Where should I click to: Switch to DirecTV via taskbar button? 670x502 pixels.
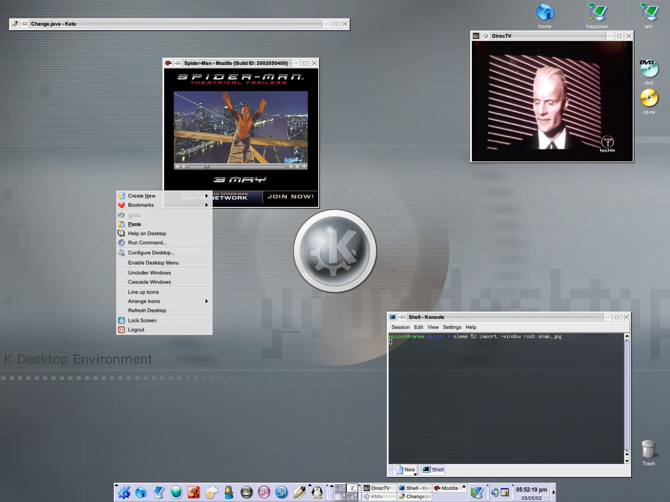click(x=379, y=488)
